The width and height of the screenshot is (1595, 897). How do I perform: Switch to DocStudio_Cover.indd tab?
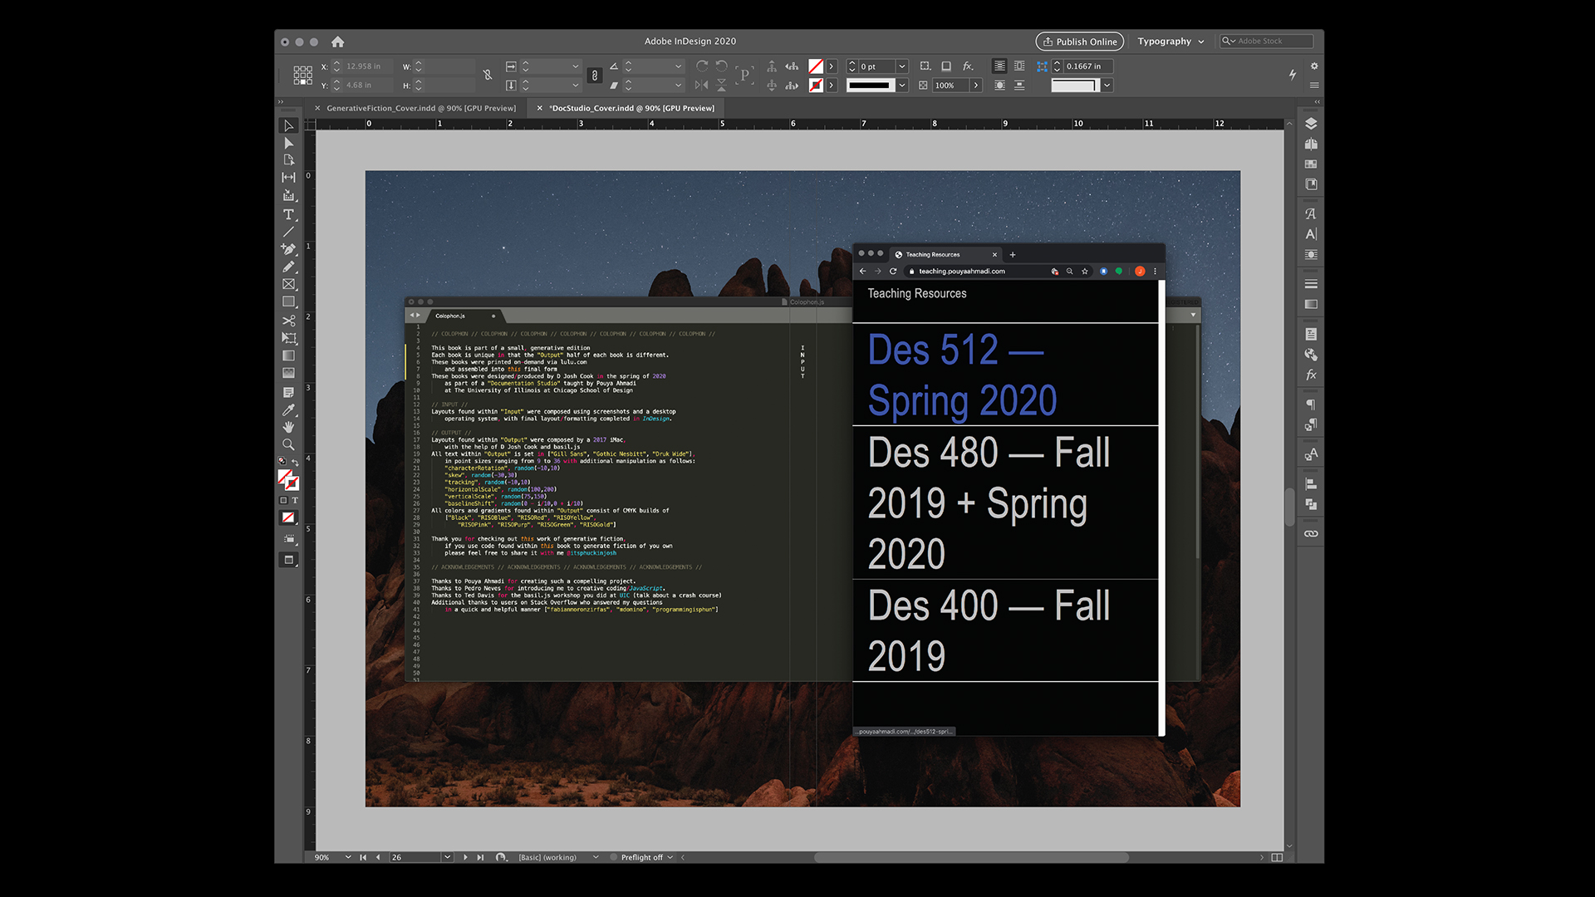(632, 108)
